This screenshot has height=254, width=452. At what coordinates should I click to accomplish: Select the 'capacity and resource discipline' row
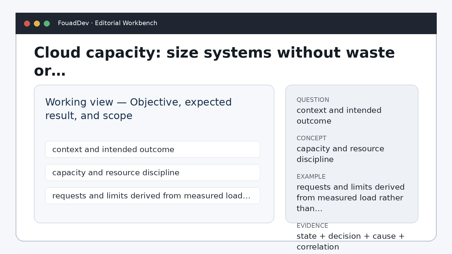point(153,173)
